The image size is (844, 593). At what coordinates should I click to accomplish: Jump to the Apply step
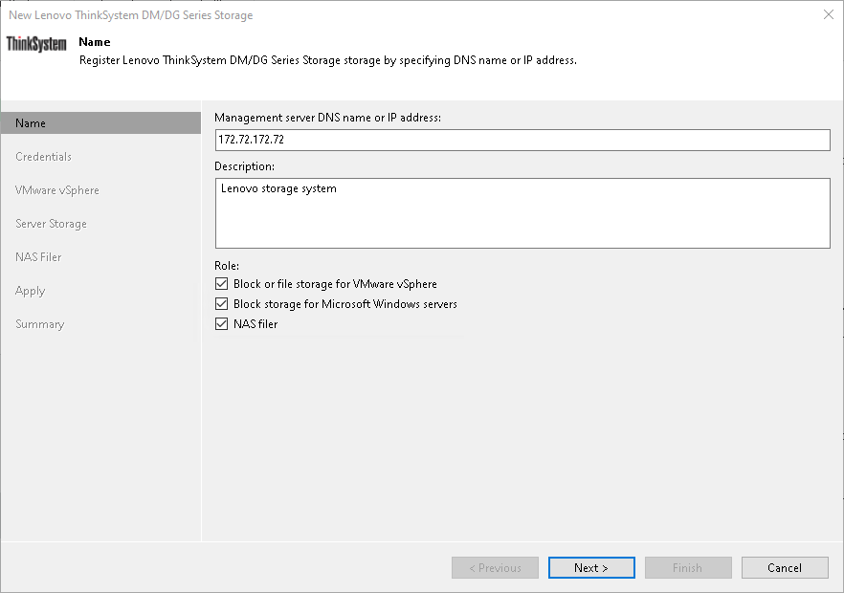click(x=31, y=291)
